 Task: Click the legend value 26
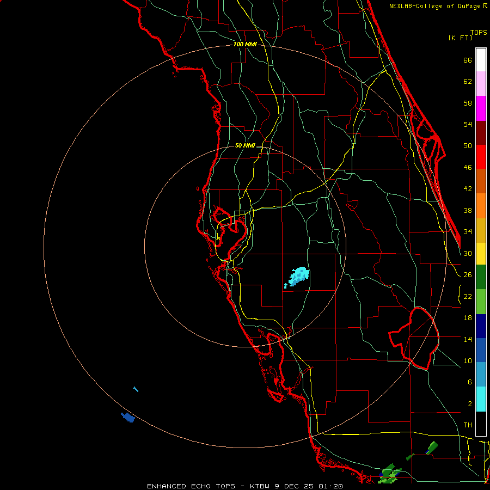468,275
